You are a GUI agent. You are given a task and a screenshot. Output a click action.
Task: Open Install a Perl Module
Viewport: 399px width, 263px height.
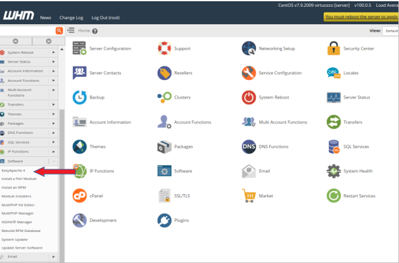(19, 179)
